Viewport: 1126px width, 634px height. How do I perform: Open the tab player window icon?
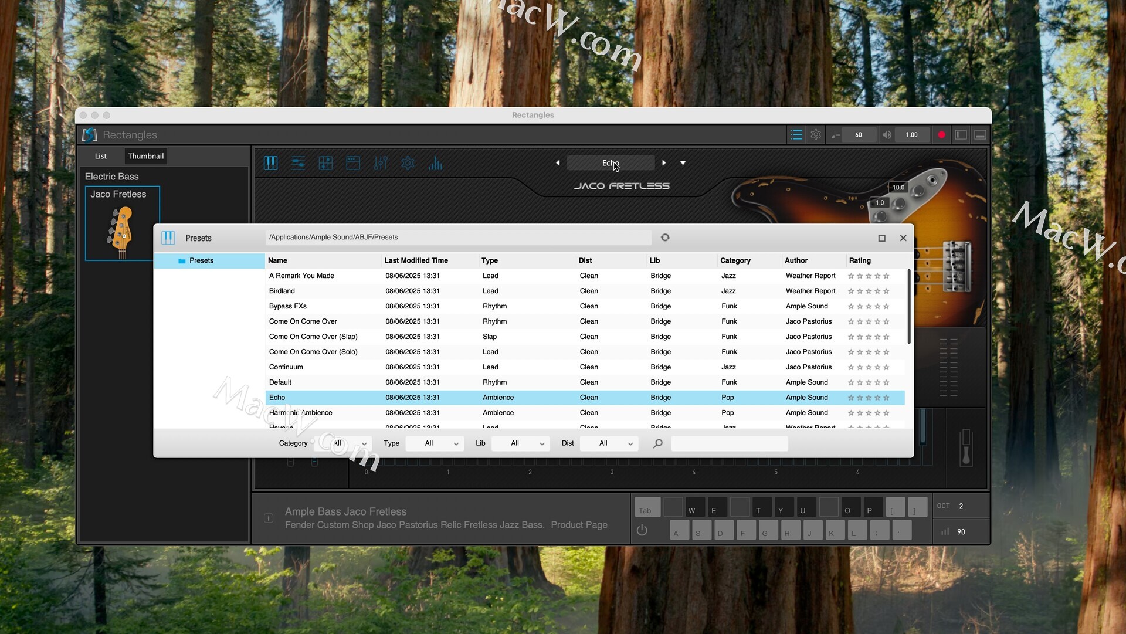tap(353, 163)
